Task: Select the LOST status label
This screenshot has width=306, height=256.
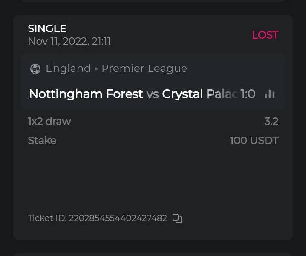Action: click(265, 35)
